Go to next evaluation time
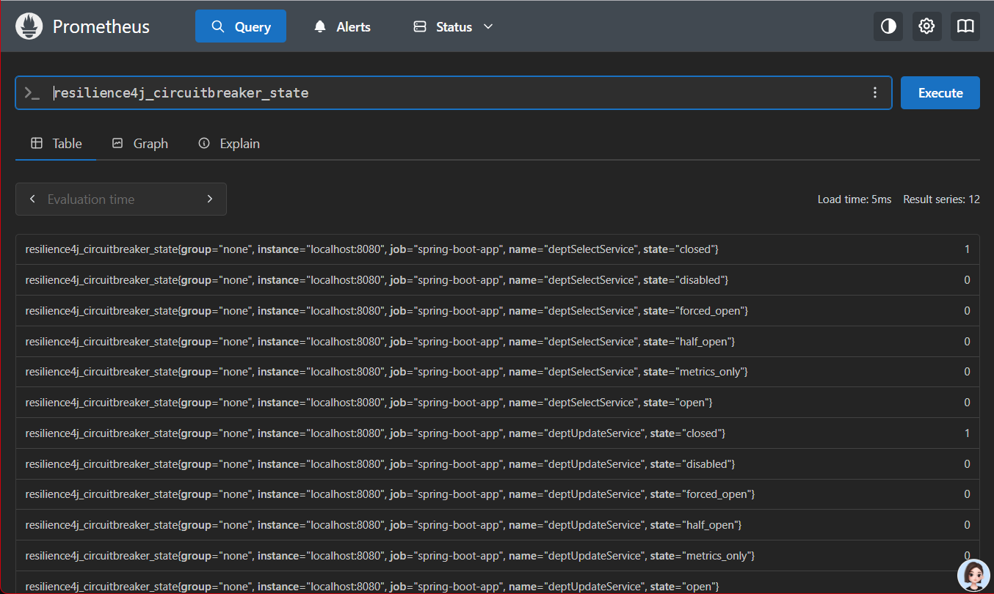Viewport: 994px width, 594px height. [210, 199]
